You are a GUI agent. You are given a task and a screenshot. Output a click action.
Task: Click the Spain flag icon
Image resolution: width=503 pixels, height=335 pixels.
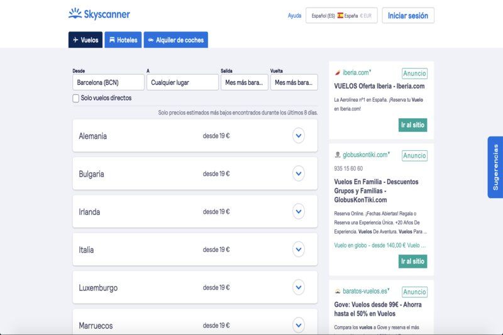tap(340, 15)
